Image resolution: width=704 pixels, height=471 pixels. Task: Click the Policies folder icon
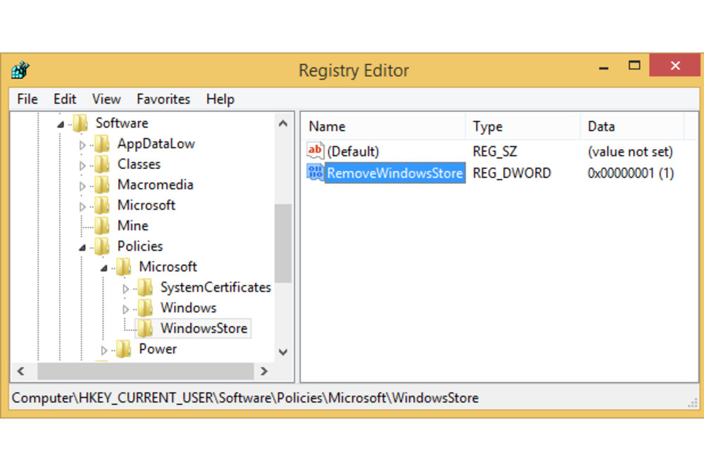[x=102, y=246]
